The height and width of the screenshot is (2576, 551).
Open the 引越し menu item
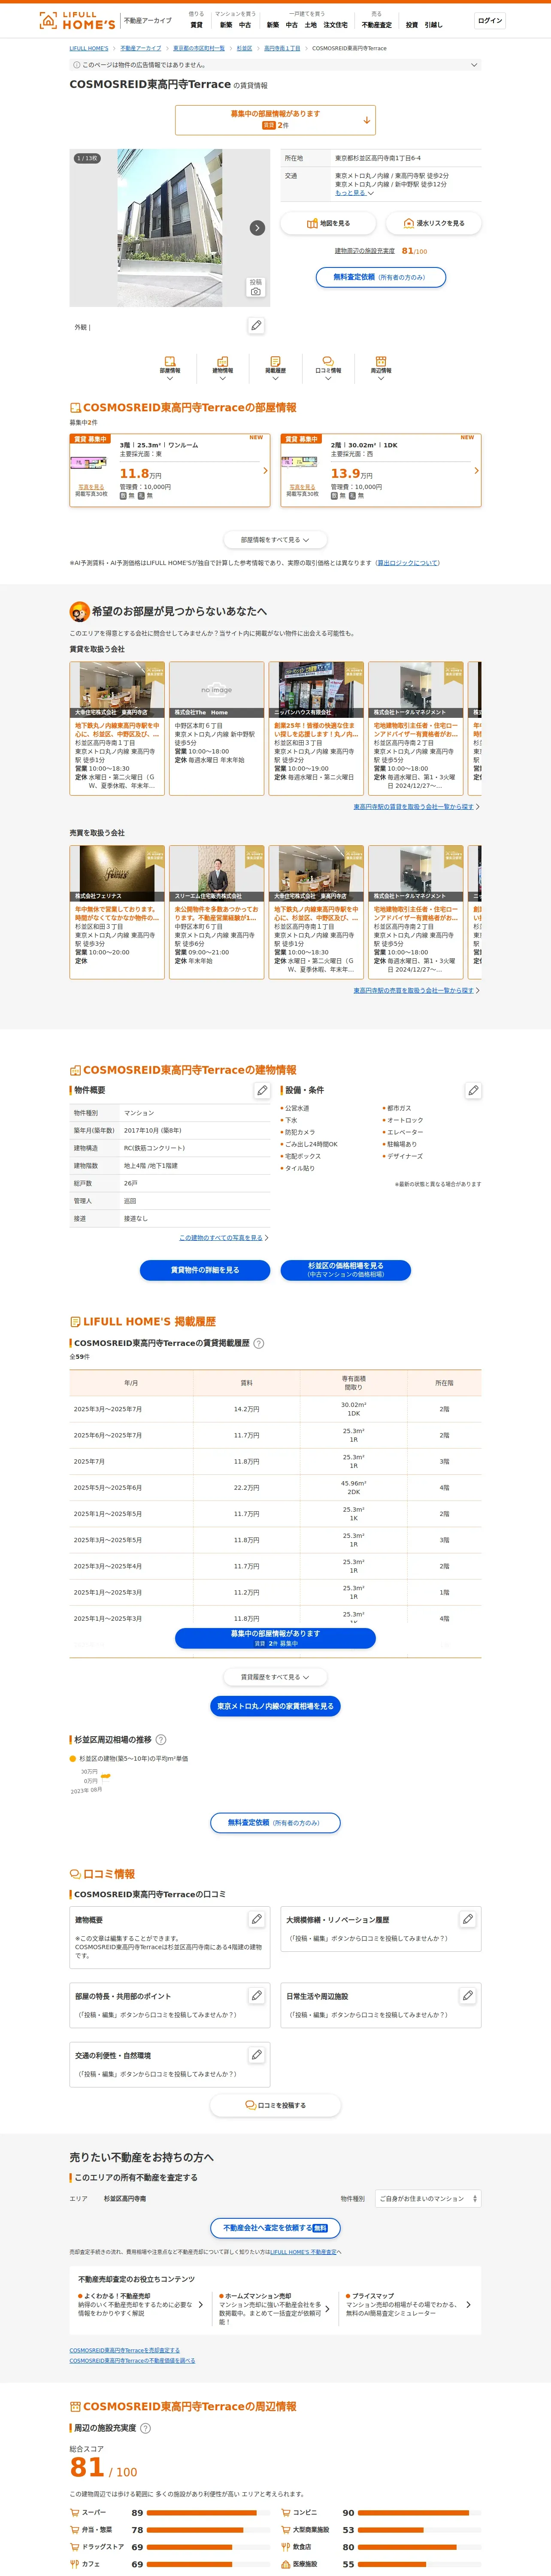point(433,25)
